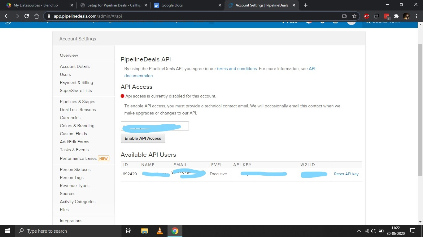
Task: Open Add/Edit Forms
Action: (x=75, y=142)
